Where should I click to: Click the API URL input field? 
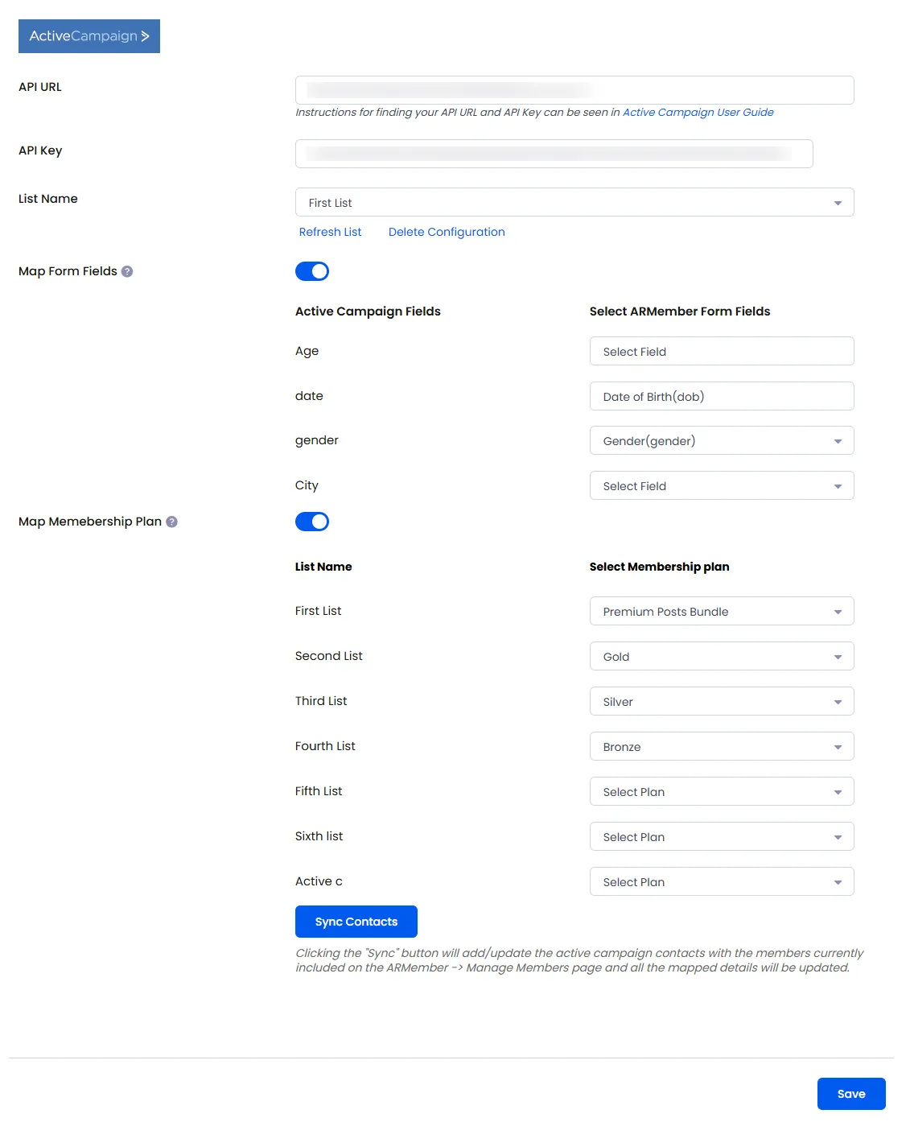point(574,90)
